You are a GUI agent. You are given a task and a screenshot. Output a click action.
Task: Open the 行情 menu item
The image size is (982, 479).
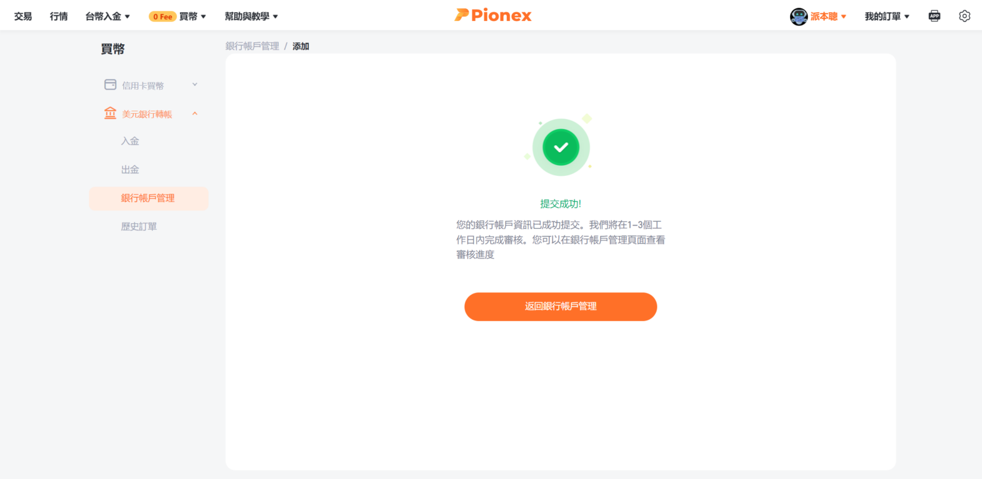click(59, 17)
